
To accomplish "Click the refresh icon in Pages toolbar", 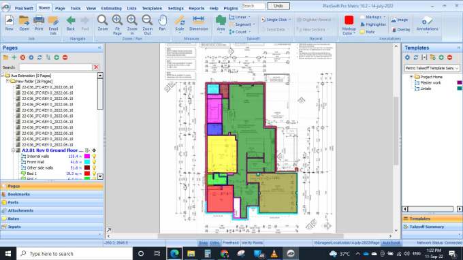I will 39,57.
